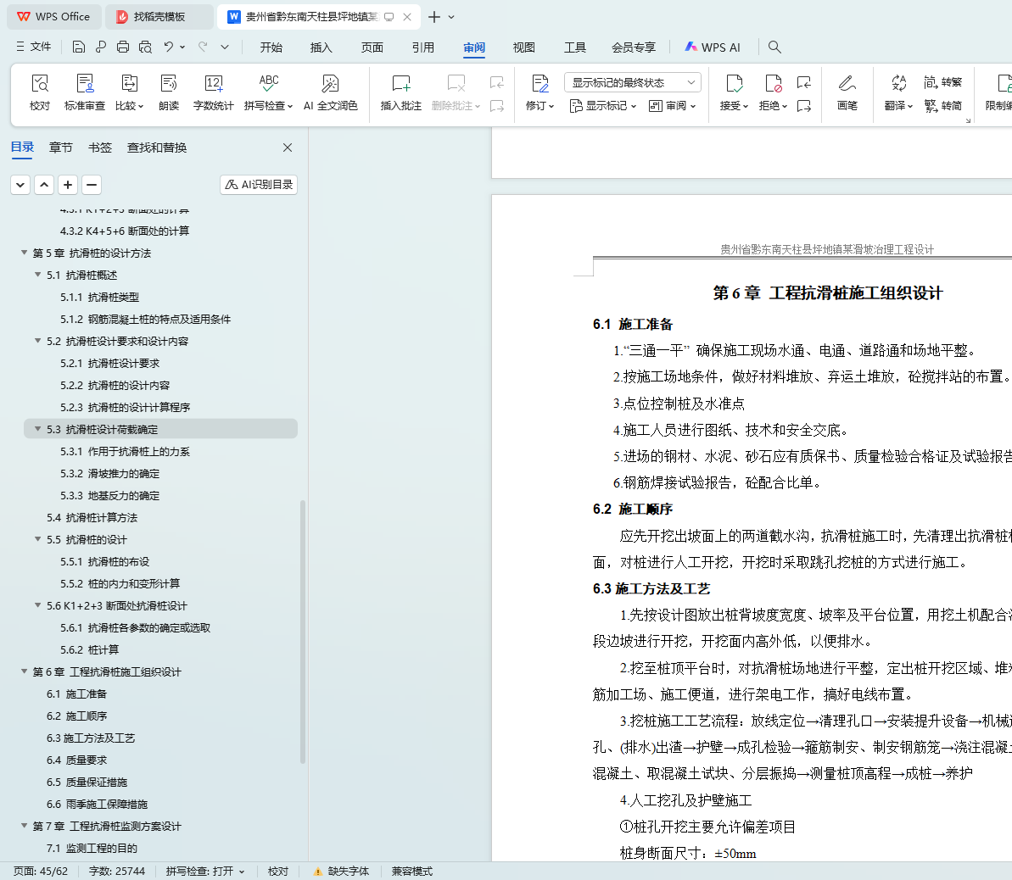Screen dimensions: 1012x880
Task: Open the 显示标记的最终状态 dropdown
Action: point(633,82)
